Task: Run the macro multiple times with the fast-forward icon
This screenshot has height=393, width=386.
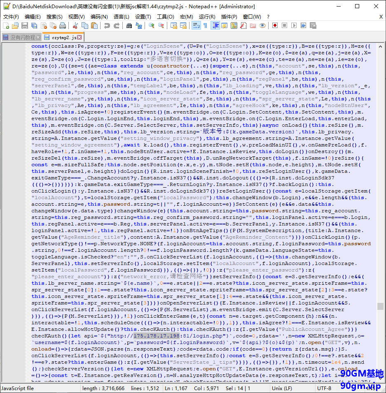Action: (x=304, y=26)
